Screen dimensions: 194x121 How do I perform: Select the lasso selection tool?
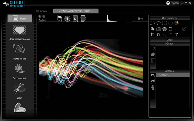[x=159, y=23]
